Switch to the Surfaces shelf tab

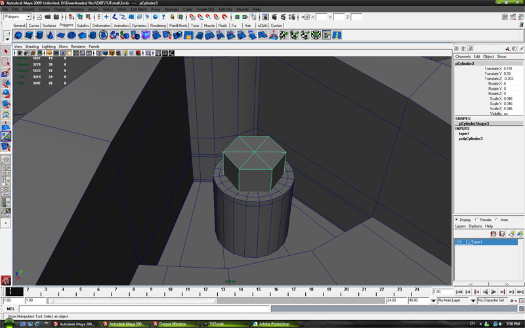(49, 26)
